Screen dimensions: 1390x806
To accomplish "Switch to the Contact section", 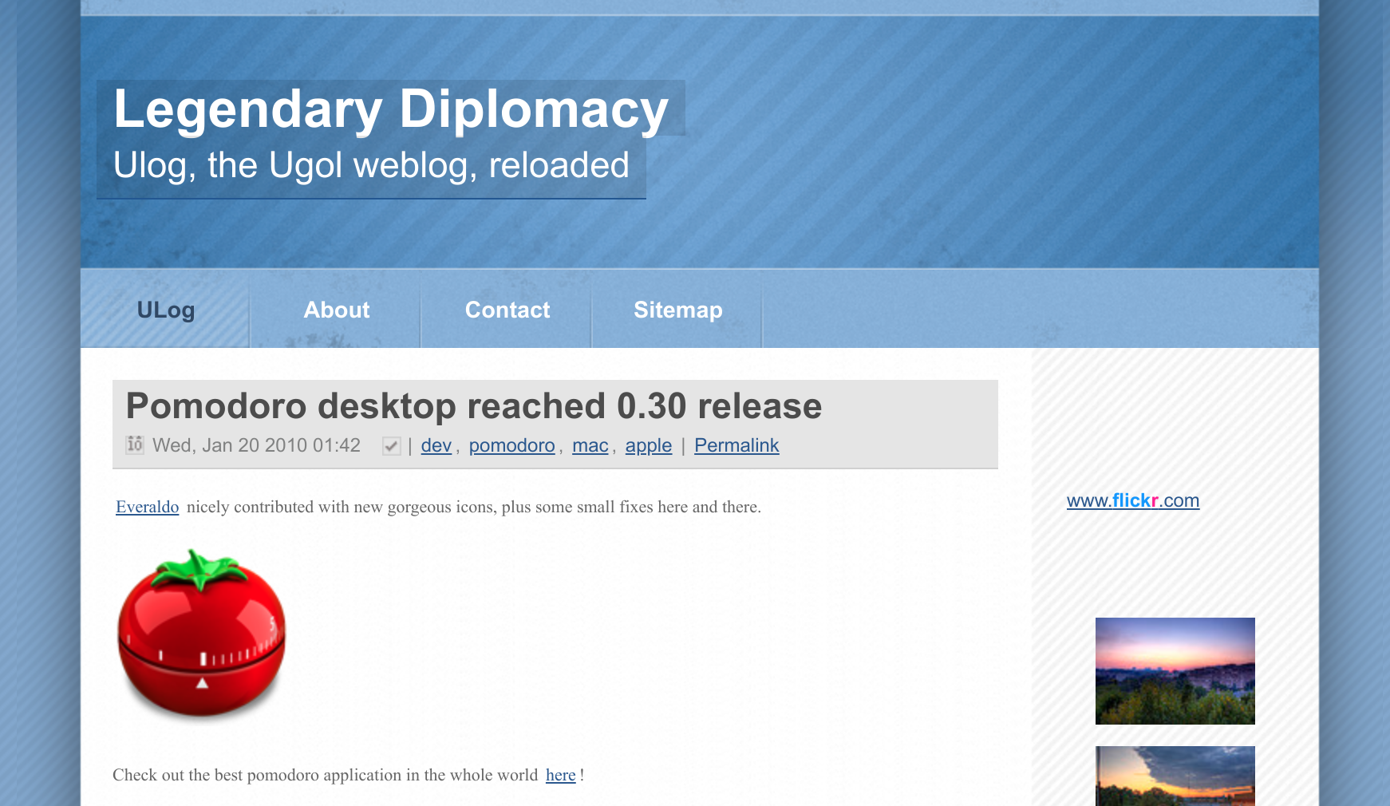I will (x=507, y=310).
